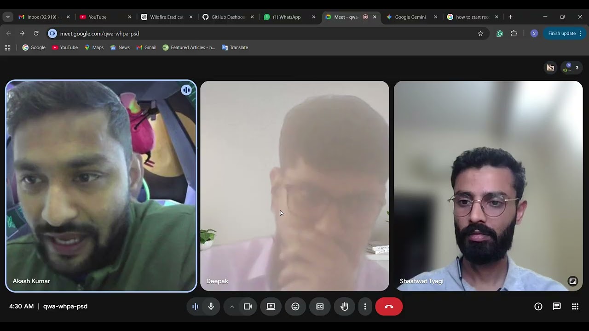Open News bookmark
The width and height of the screenshot is (589, 331).
coord(120,47)
